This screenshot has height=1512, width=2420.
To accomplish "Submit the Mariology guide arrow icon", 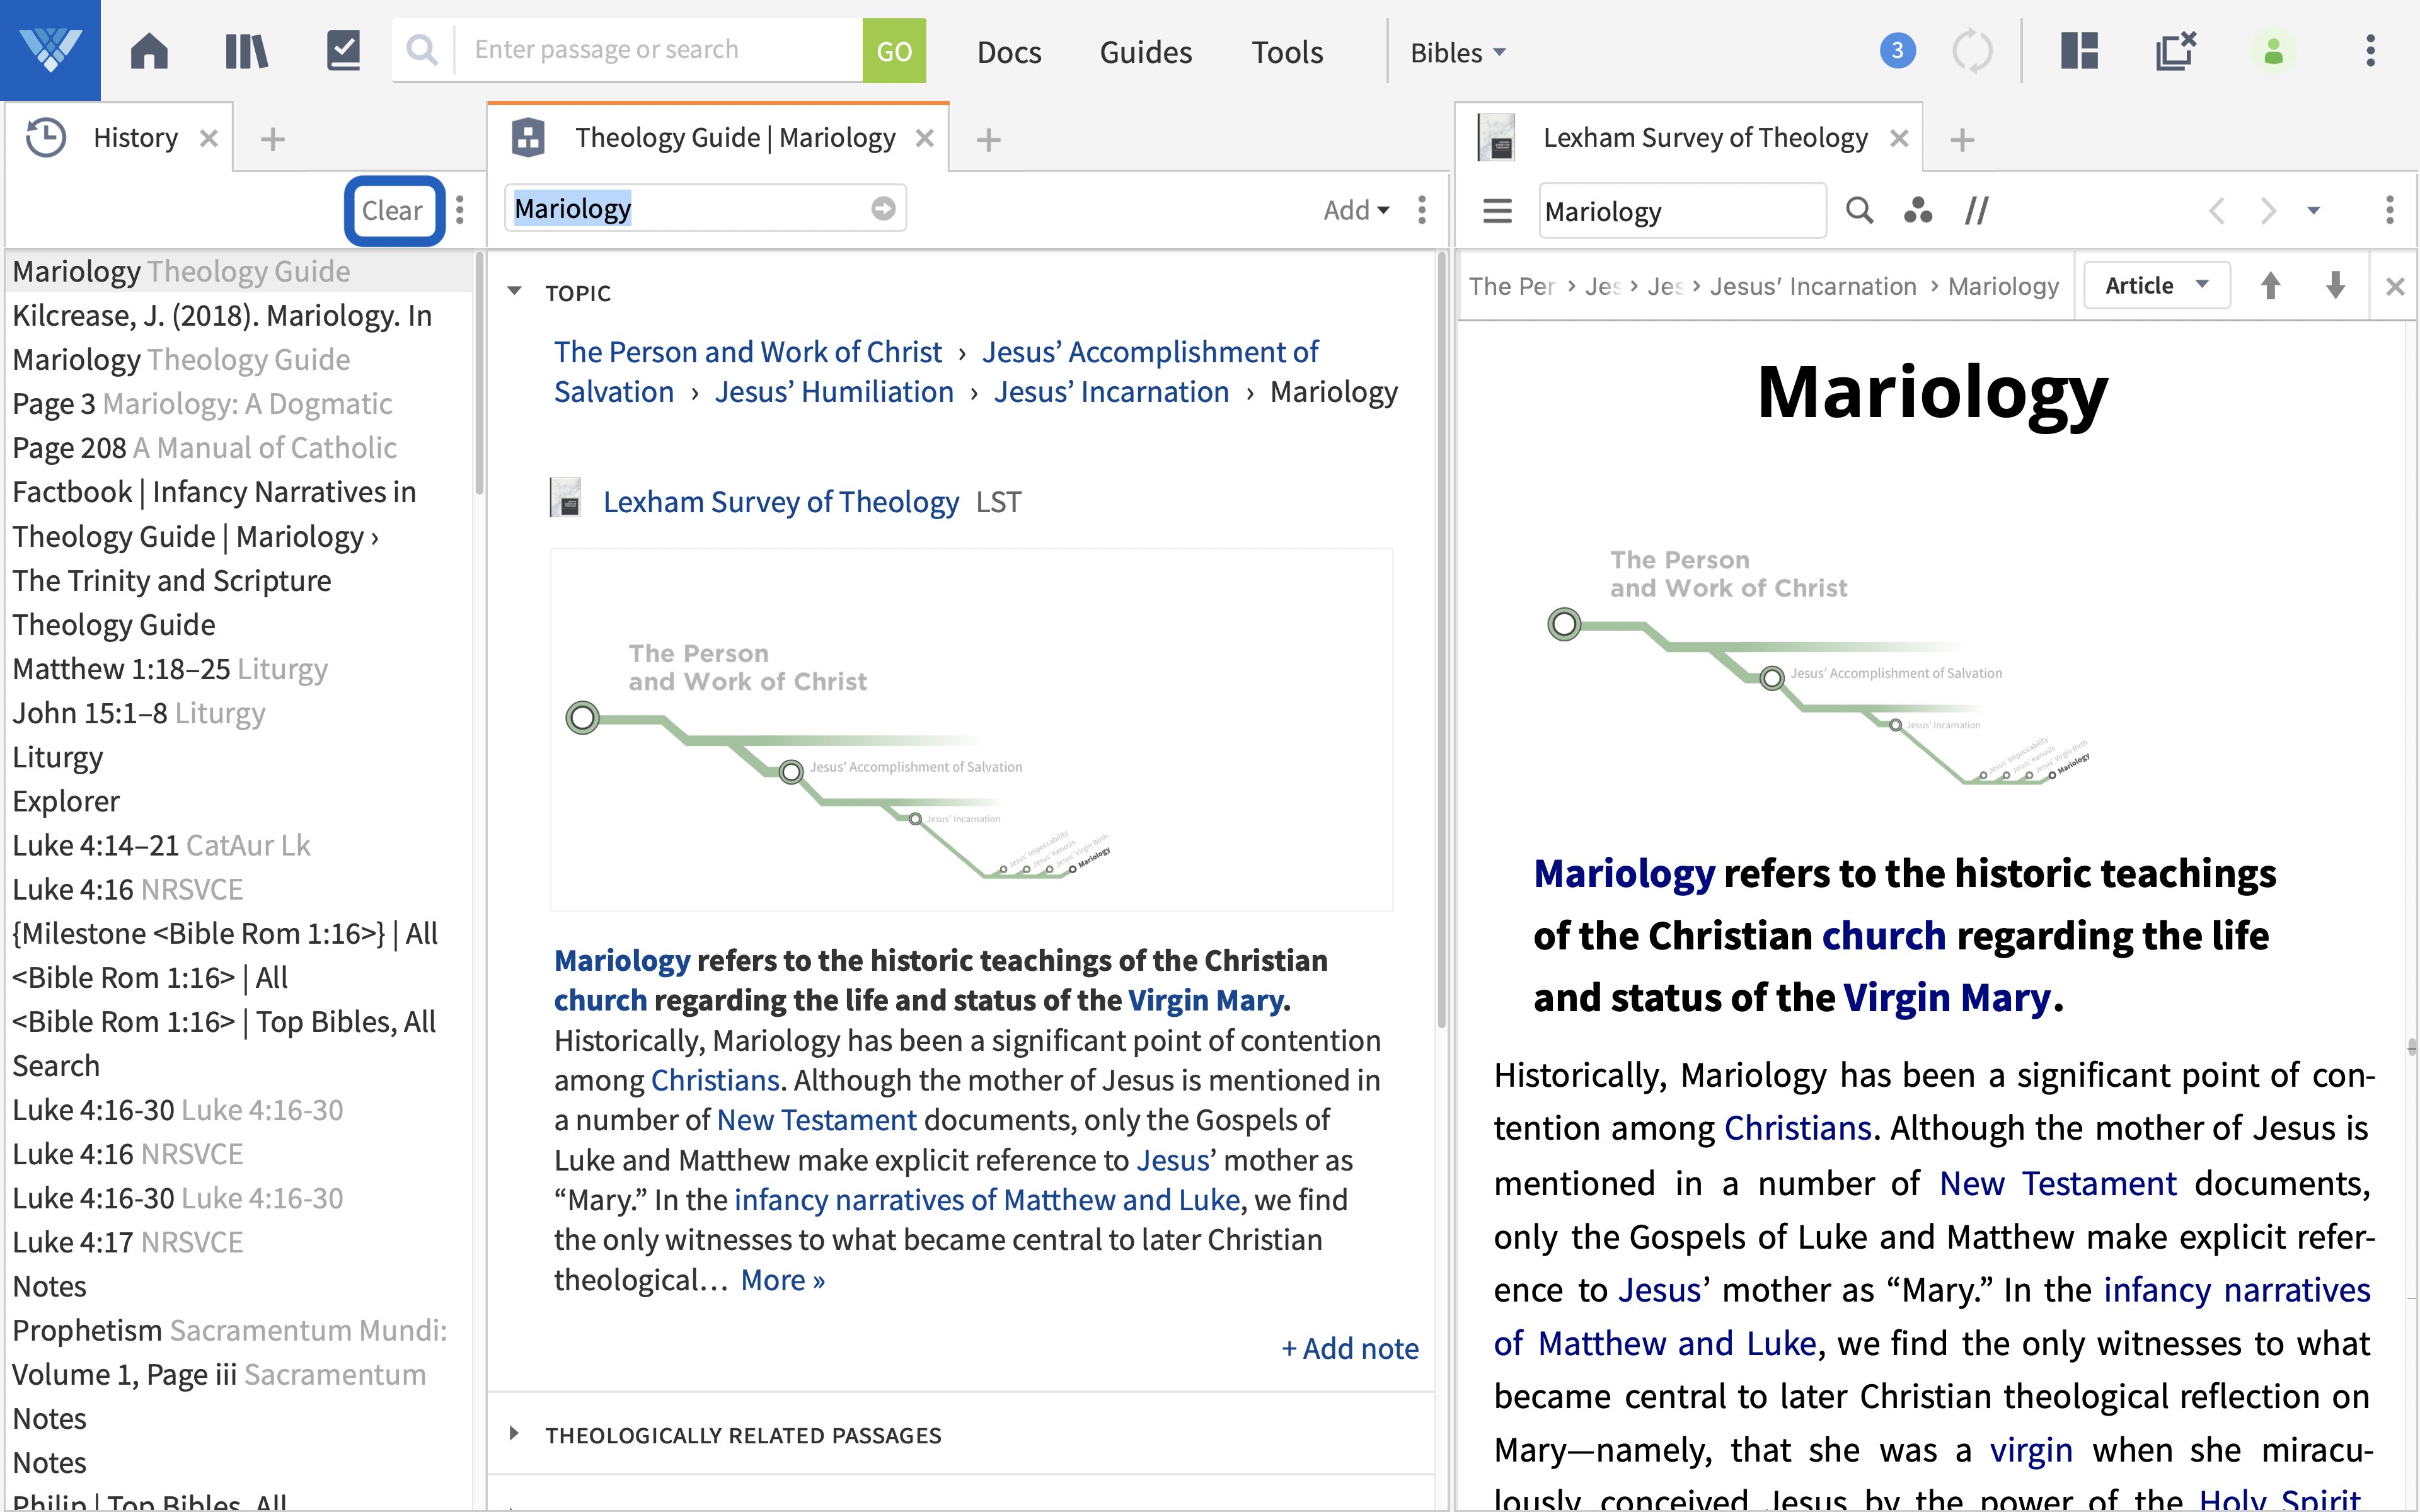I will tap(883, 208).
